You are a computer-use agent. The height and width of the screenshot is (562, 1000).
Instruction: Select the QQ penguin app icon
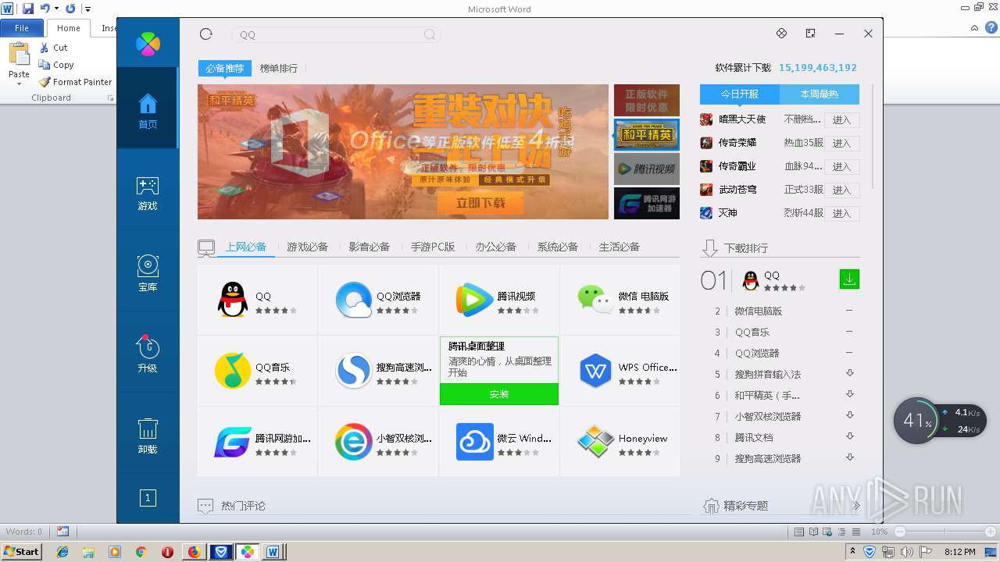tap(232, 300)
